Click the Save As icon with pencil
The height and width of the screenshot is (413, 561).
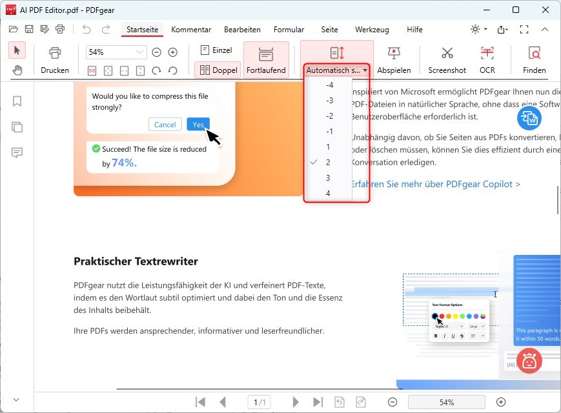click(45, 29)
